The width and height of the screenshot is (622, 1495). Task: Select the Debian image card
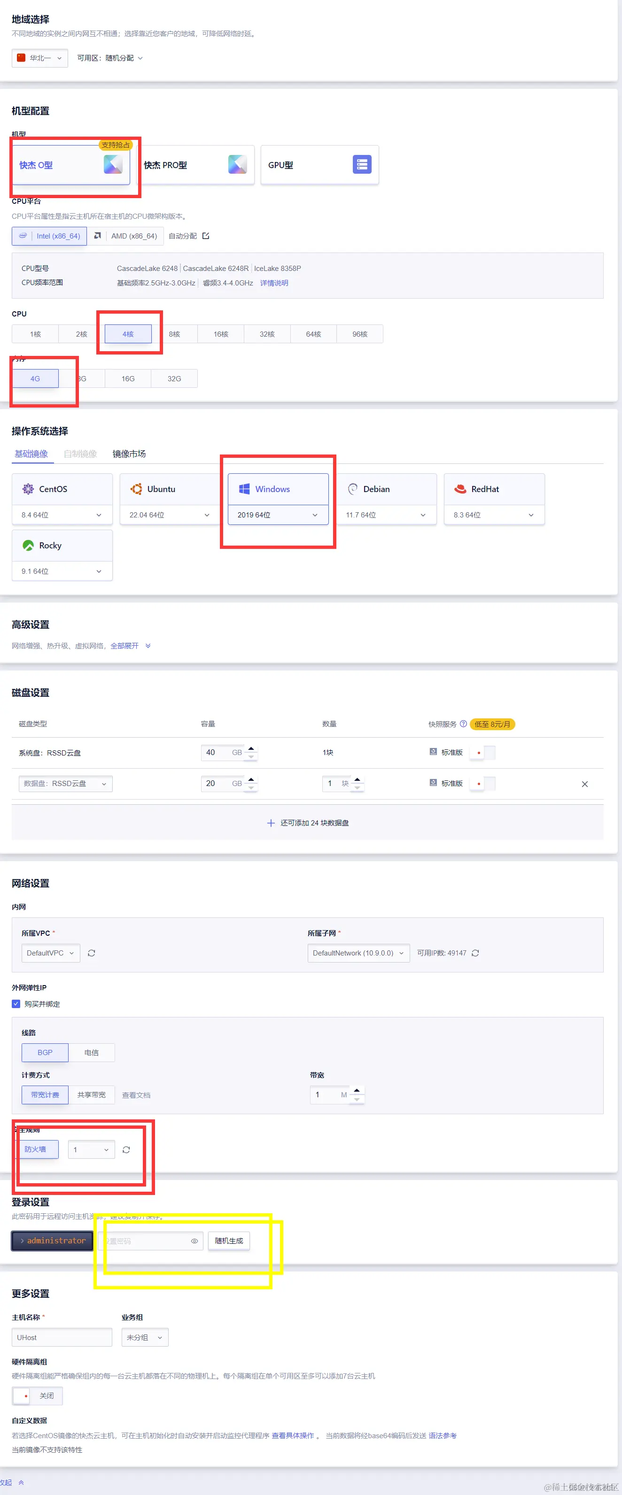point(386,489)
